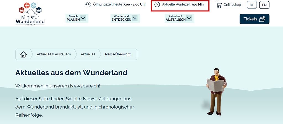Image resolution: width=283 pixels, height=124 pixels.
Task: Click the figure reading a newspaper
Action: (x=216, y=91)
